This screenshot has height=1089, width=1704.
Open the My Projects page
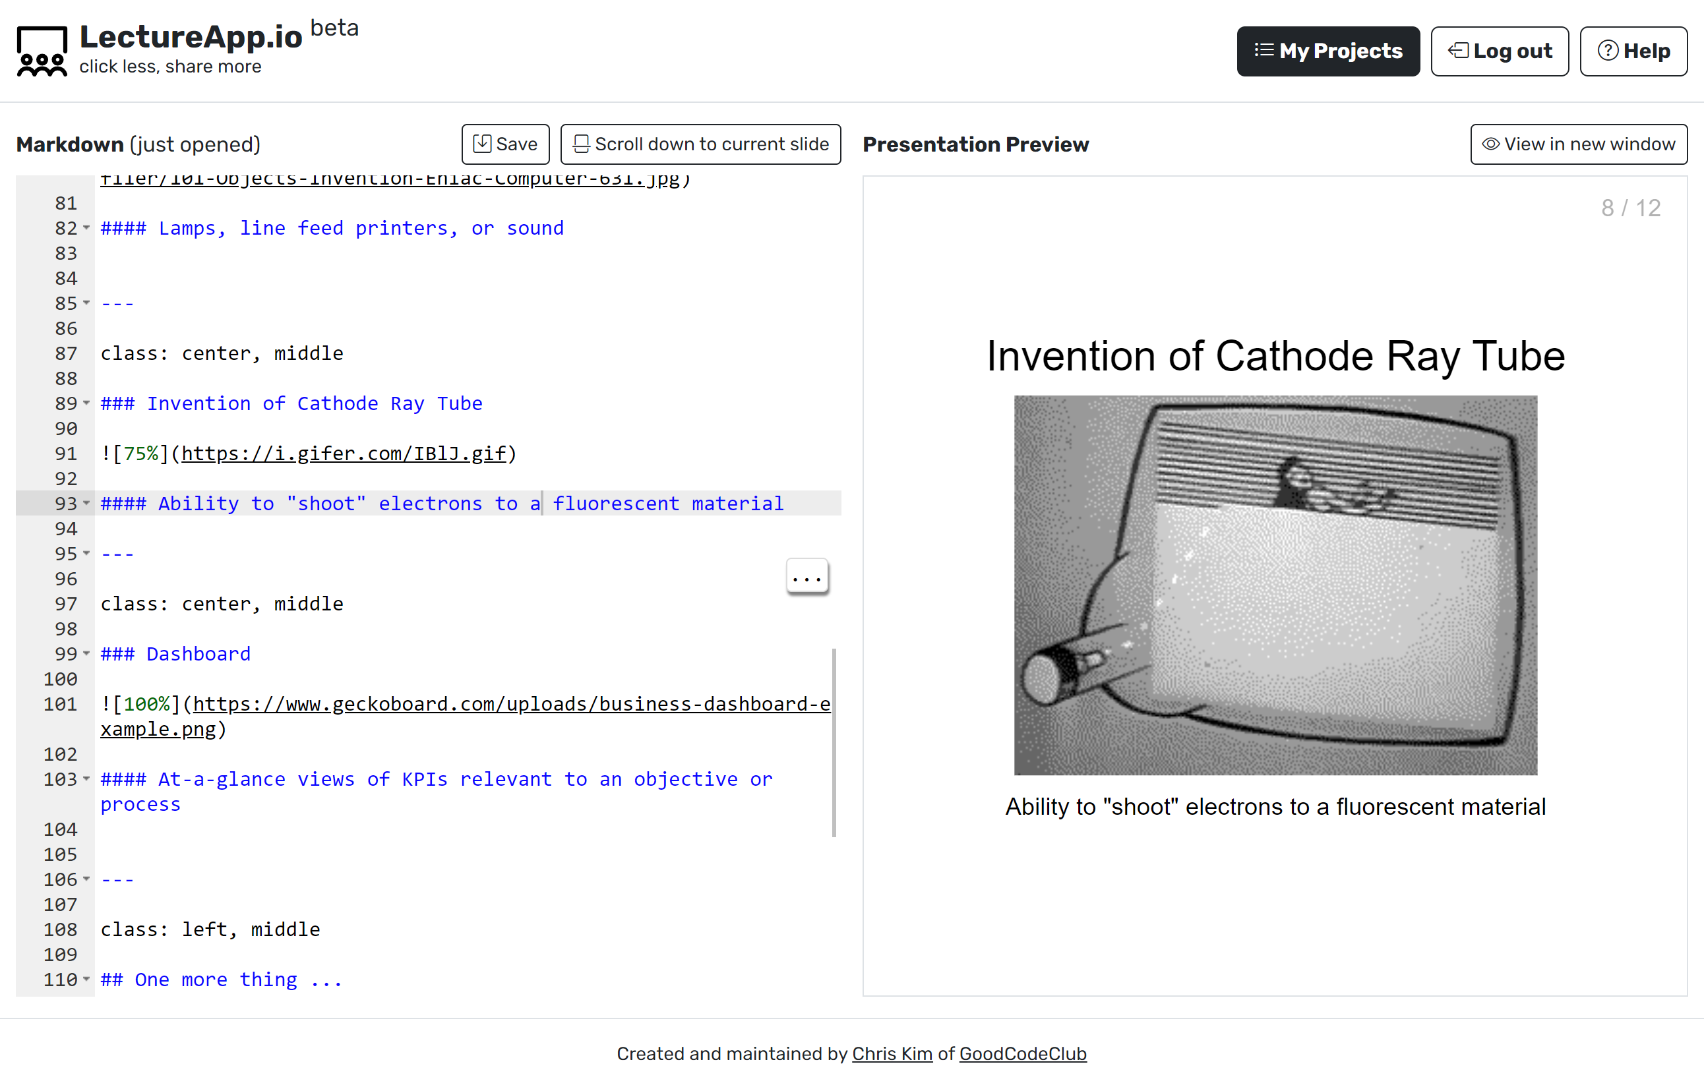[x=1327, y=51]
